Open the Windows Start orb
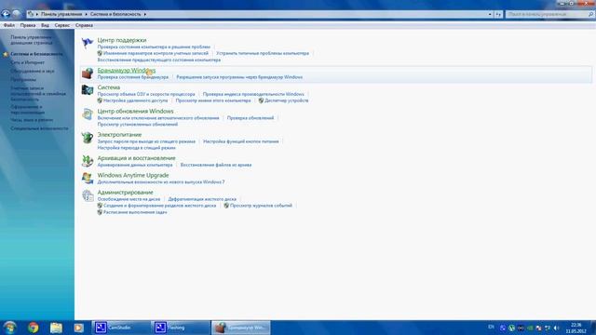This screenshot has width=596, height=335. 10,328
